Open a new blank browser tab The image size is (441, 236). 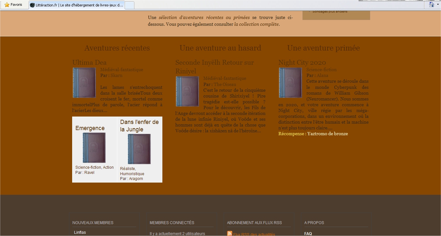click(129, 5)
